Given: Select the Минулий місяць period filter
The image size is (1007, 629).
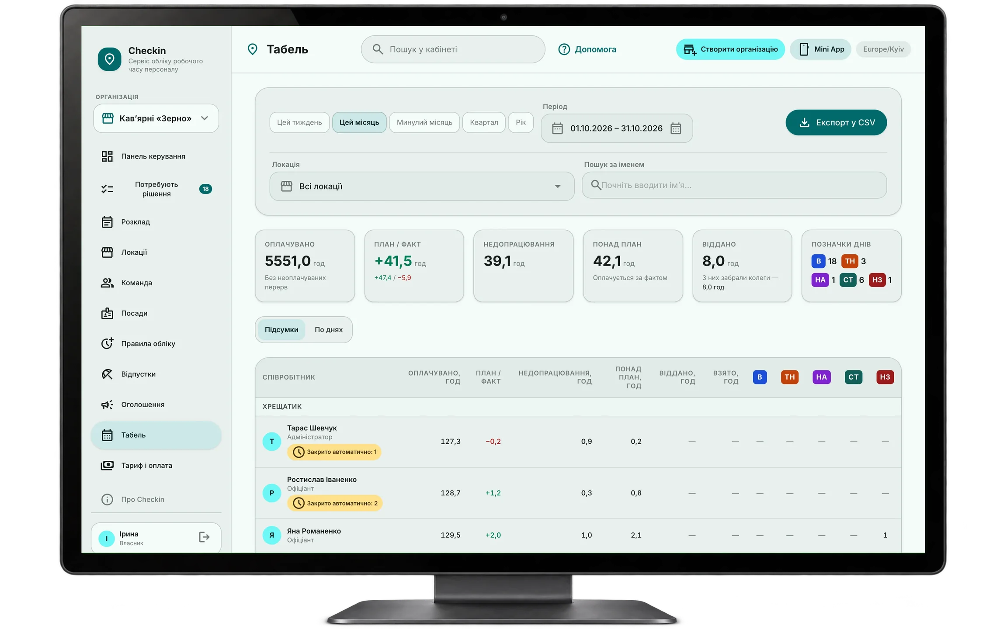Looking at the screenshot, I should click(424, 122).
